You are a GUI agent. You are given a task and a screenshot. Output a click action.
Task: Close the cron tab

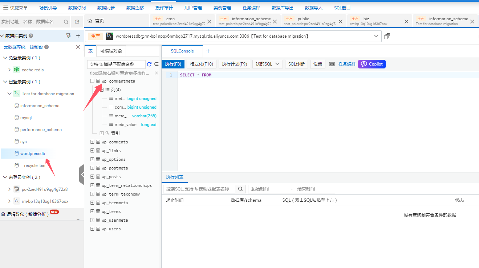pos(209,21)
